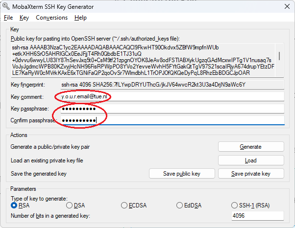
Task: Open the Key menu
Action: (x=24, y=18)
